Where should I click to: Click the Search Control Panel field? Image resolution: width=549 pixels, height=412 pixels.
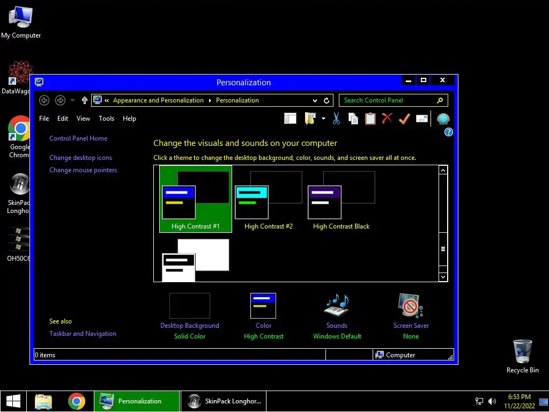tap(393, 100)
